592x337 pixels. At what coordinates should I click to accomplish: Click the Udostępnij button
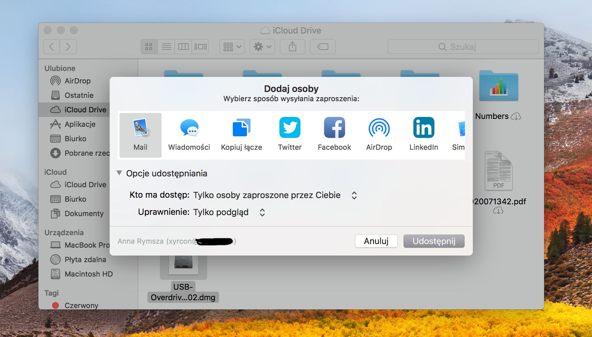[x=434, y=241]
